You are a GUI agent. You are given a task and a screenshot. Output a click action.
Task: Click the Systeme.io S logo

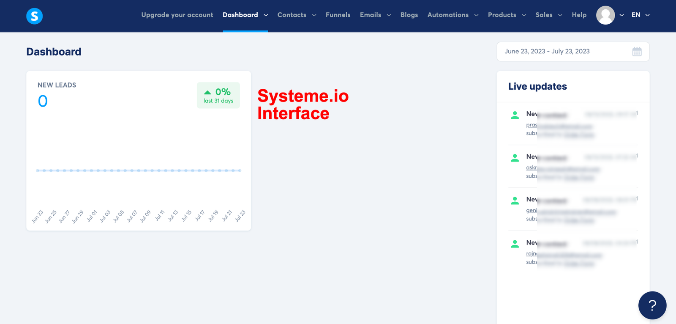(35, 16)
